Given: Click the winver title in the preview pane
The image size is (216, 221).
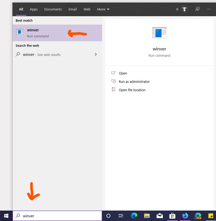Looking at the screenshot, I should click(159, 49).
